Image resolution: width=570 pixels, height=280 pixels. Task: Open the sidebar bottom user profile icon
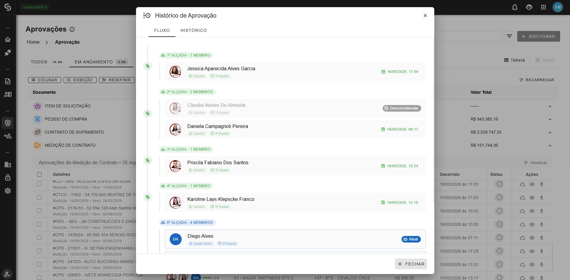[8, 274]
